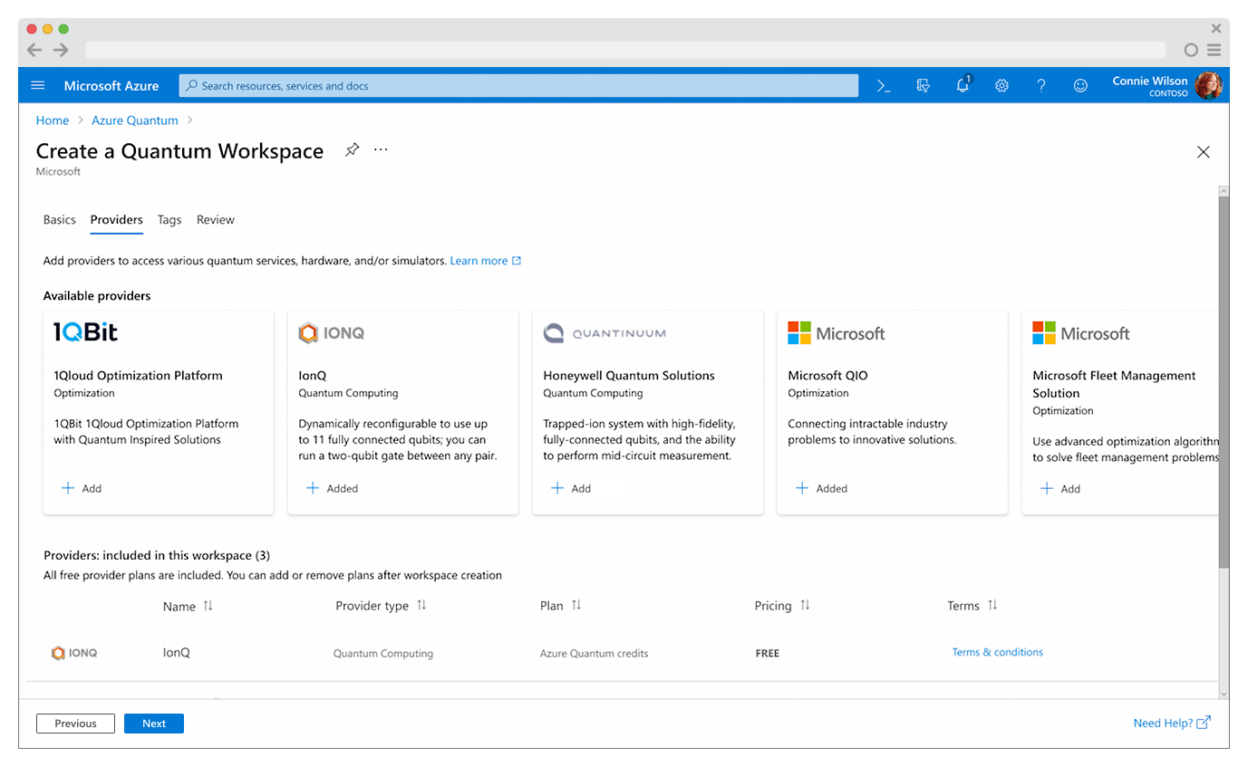Click the Quantum Computing provider type cell in the table
1248x767 pixels.
coord(382,653)
